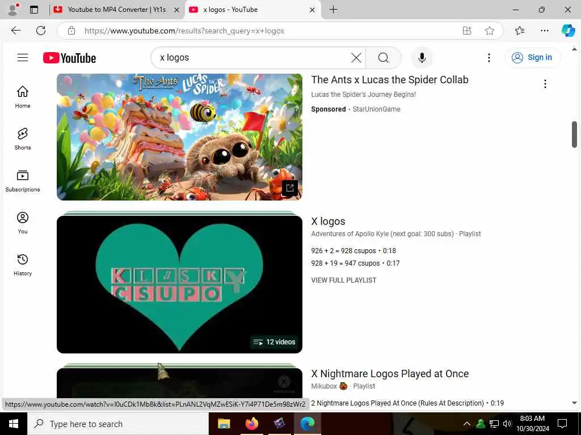Open the X logos playlist title
The height and width of the screenshot is (435, 581).
coord(329,221)
